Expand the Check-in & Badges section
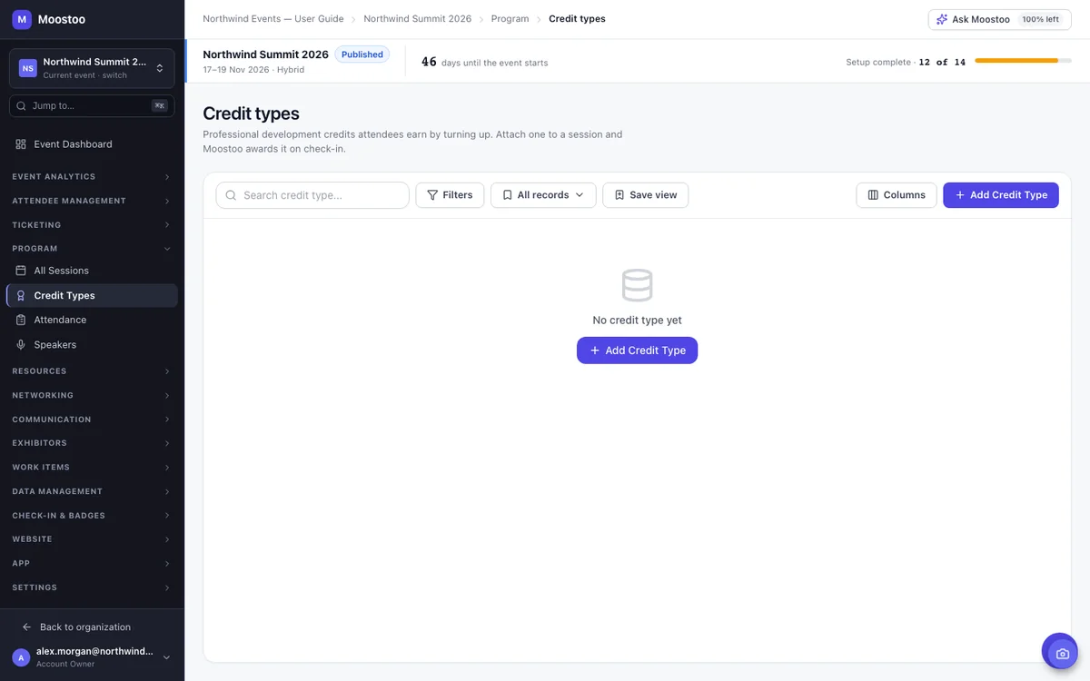1090x681 pixels. (x=92, y=516)
